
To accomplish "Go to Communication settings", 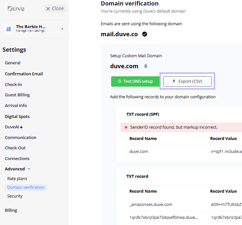I will (20, 137).
